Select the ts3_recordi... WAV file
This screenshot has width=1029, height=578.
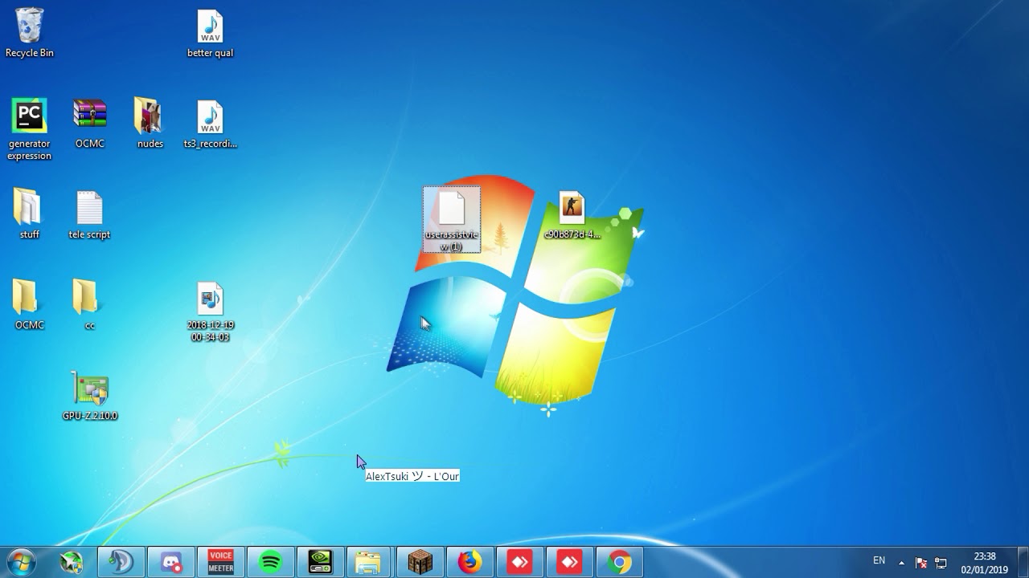coord(210,124)
